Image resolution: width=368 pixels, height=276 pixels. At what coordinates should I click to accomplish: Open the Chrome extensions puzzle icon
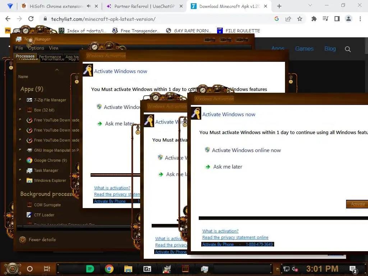314,19
